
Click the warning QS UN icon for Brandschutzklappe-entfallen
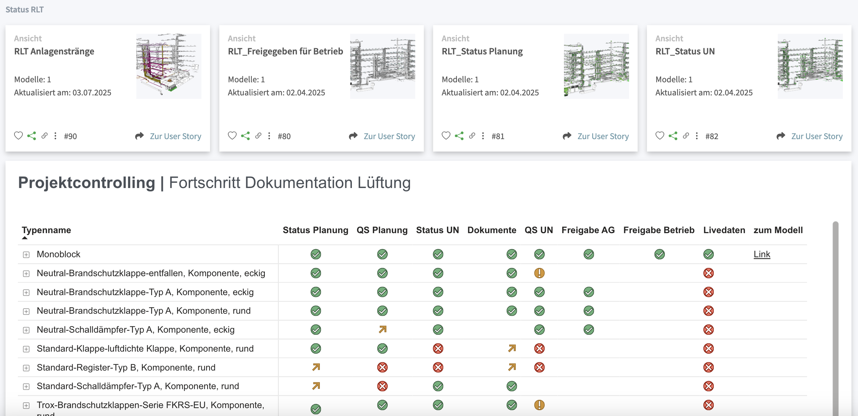click(x=539, y=273)
